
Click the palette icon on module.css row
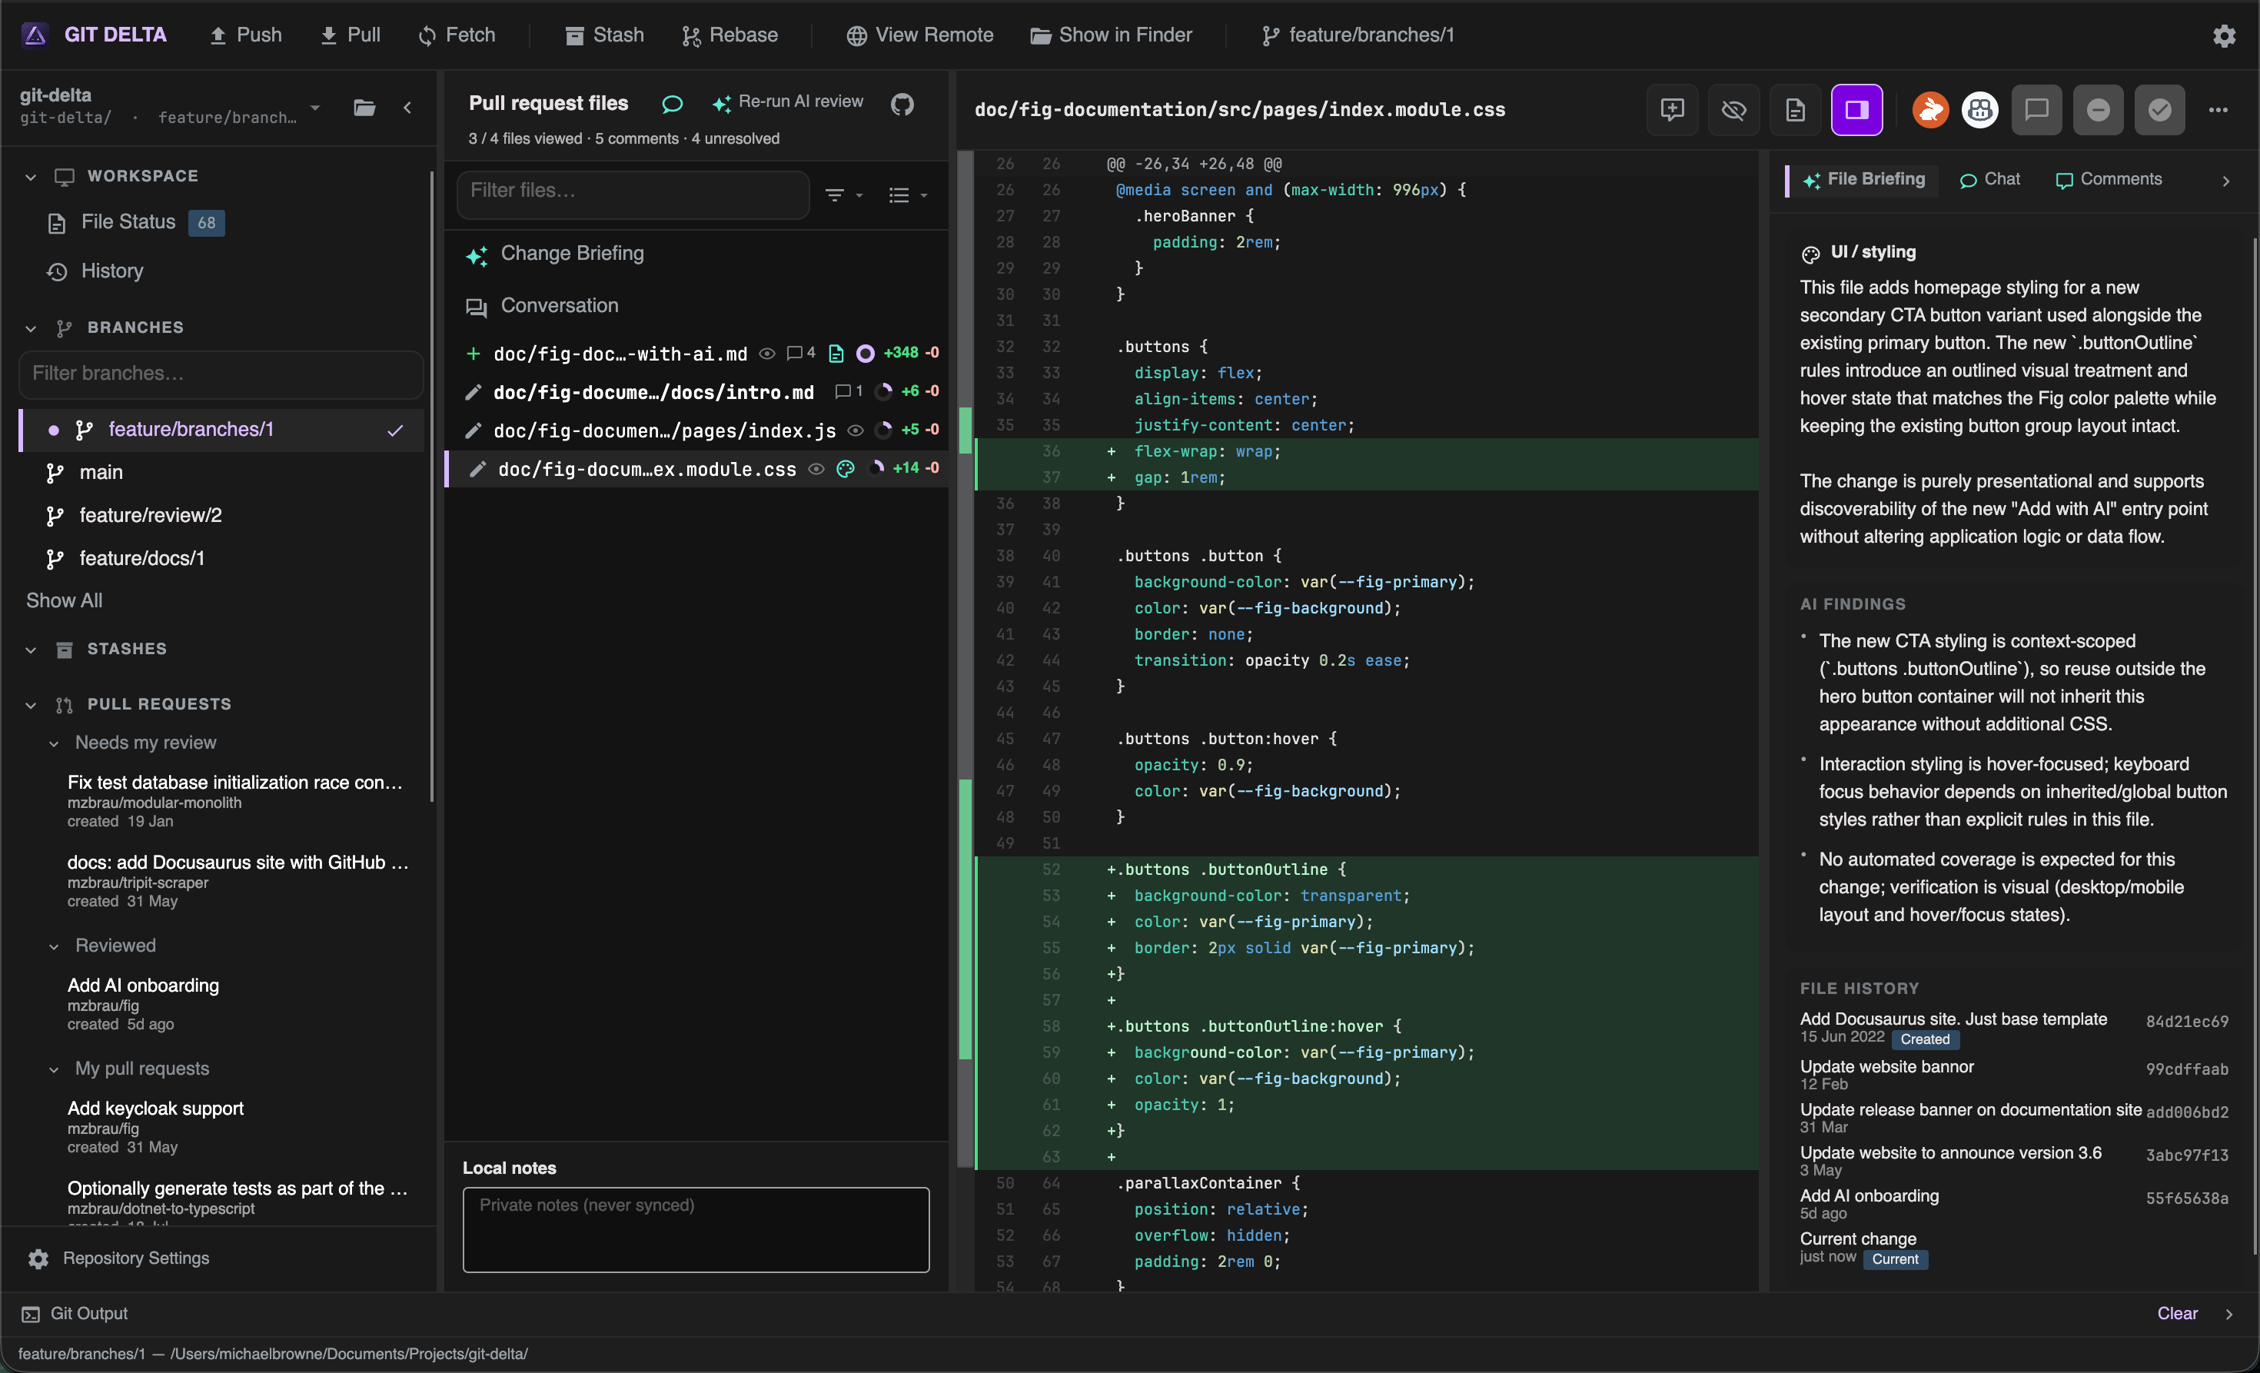(x=846, y=469)
